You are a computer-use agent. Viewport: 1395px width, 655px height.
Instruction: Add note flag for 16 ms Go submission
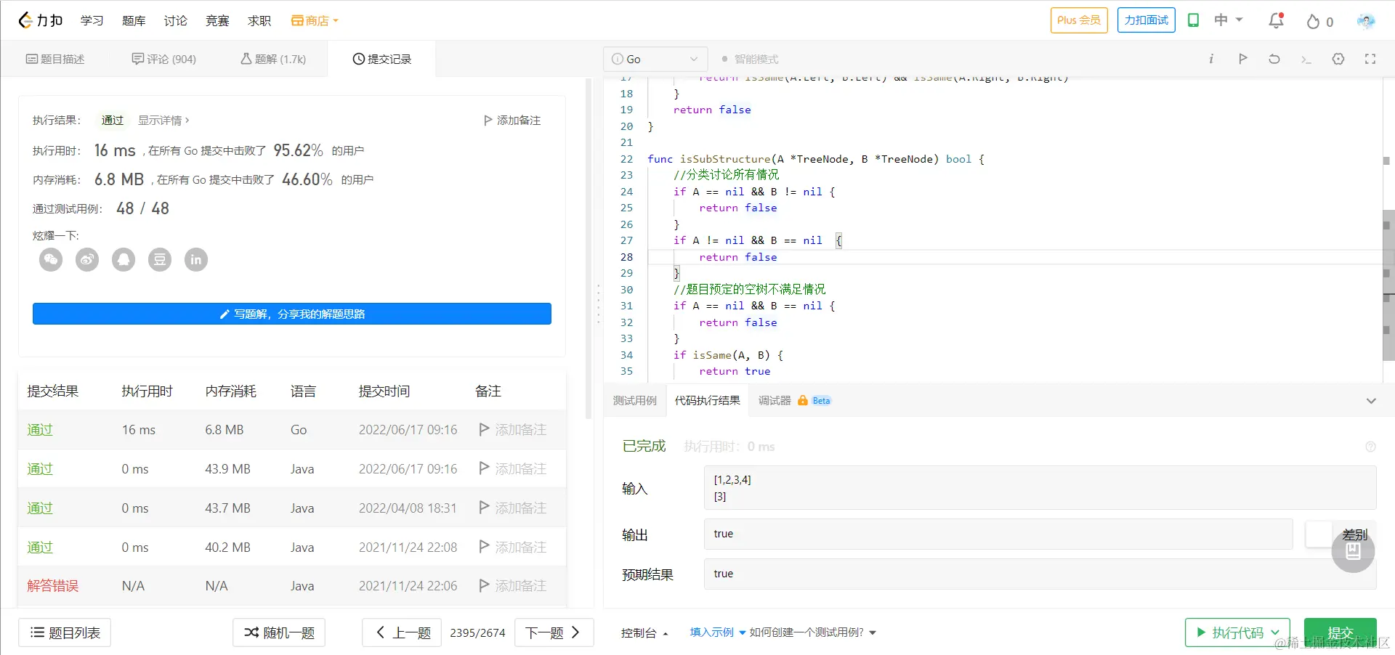pyautogui.click(x=512, y=430)
